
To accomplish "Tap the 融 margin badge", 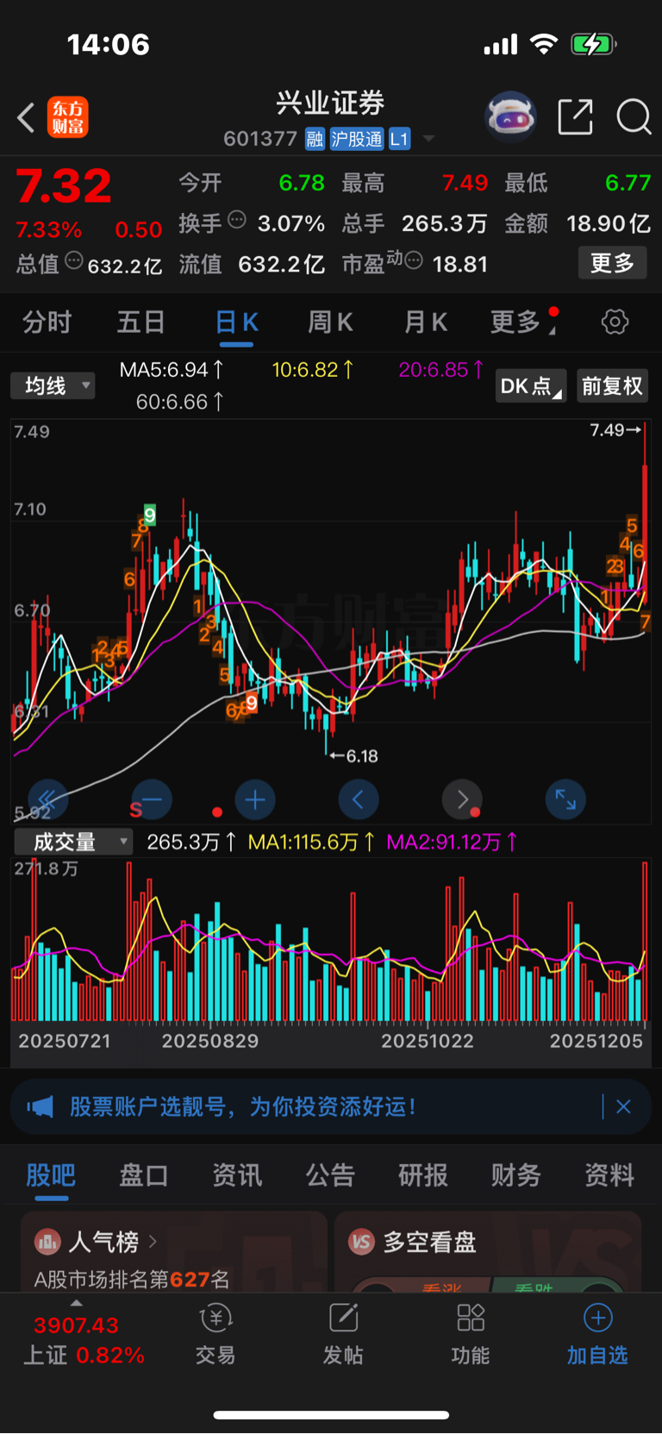I will click(x=315, y=139).
